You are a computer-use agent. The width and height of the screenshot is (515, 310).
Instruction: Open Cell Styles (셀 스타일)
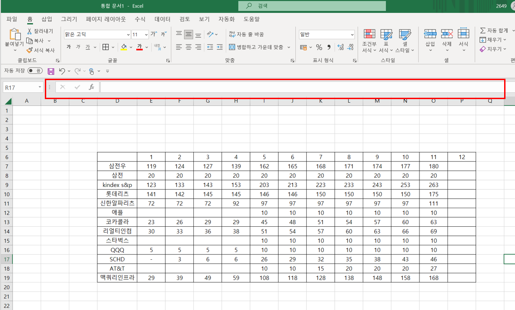click(x=404, y=41)
